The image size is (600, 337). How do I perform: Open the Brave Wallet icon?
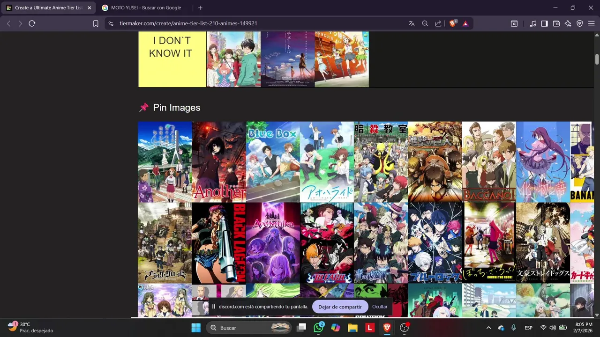(556, 23)
